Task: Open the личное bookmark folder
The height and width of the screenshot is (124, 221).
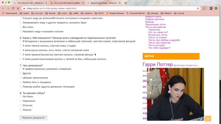Action: [179, 13]
